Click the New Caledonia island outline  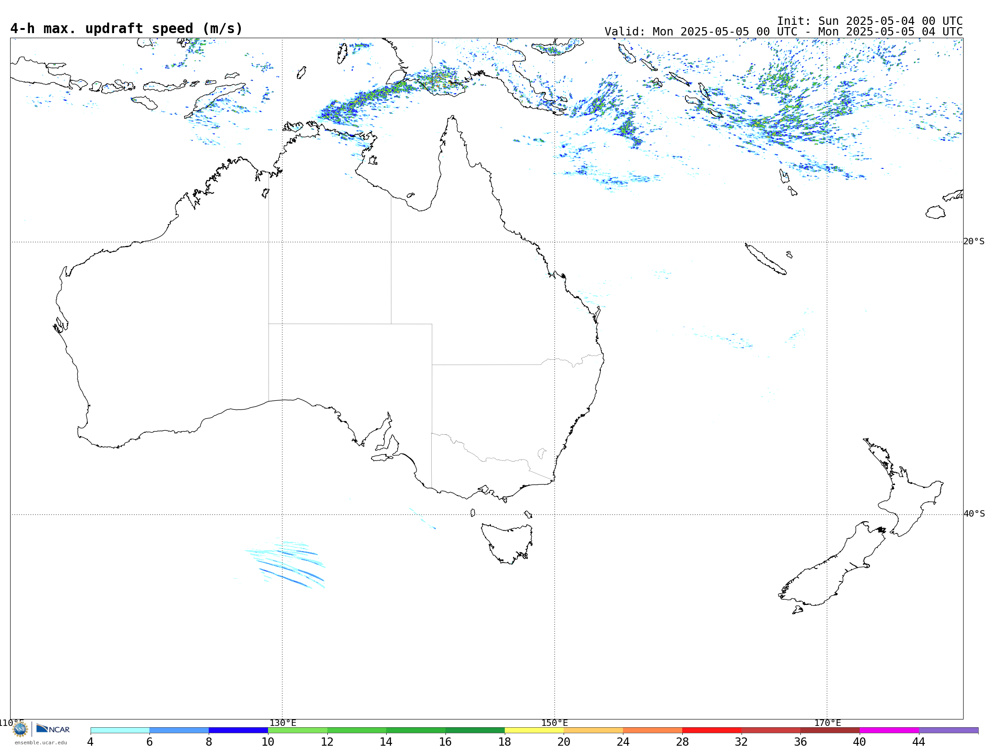[x=765, y=259]
